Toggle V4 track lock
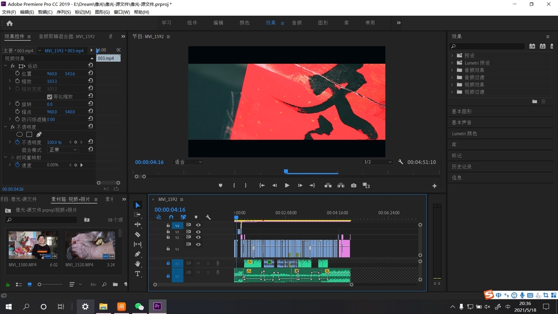 point(168,226)
